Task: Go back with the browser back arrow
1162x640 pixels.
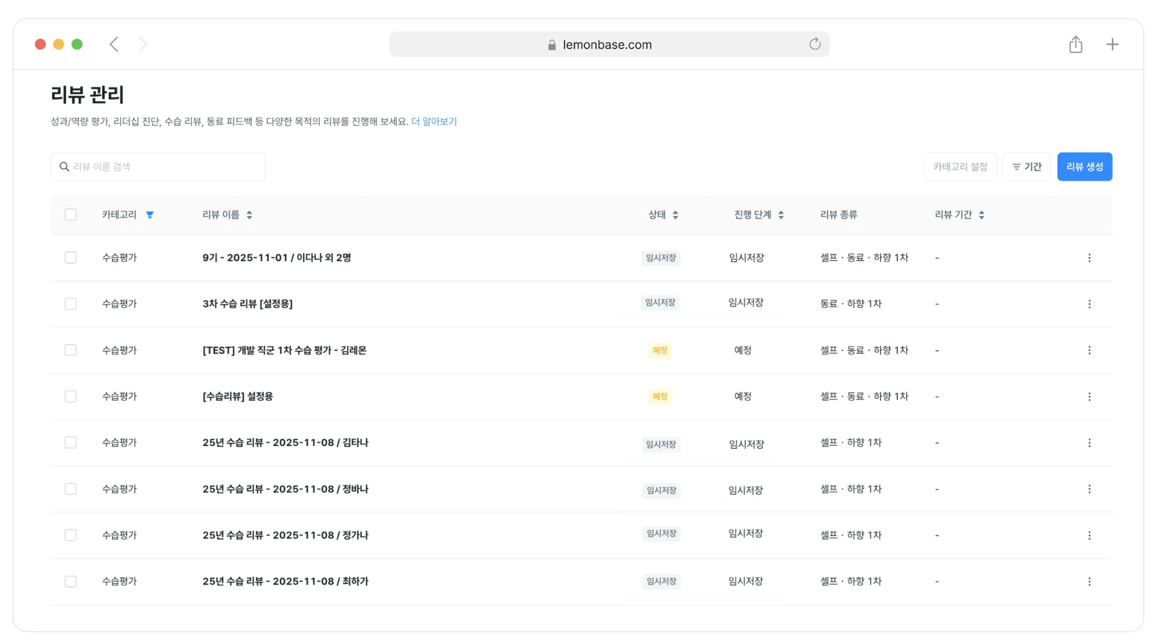Action: click(114, 44)
